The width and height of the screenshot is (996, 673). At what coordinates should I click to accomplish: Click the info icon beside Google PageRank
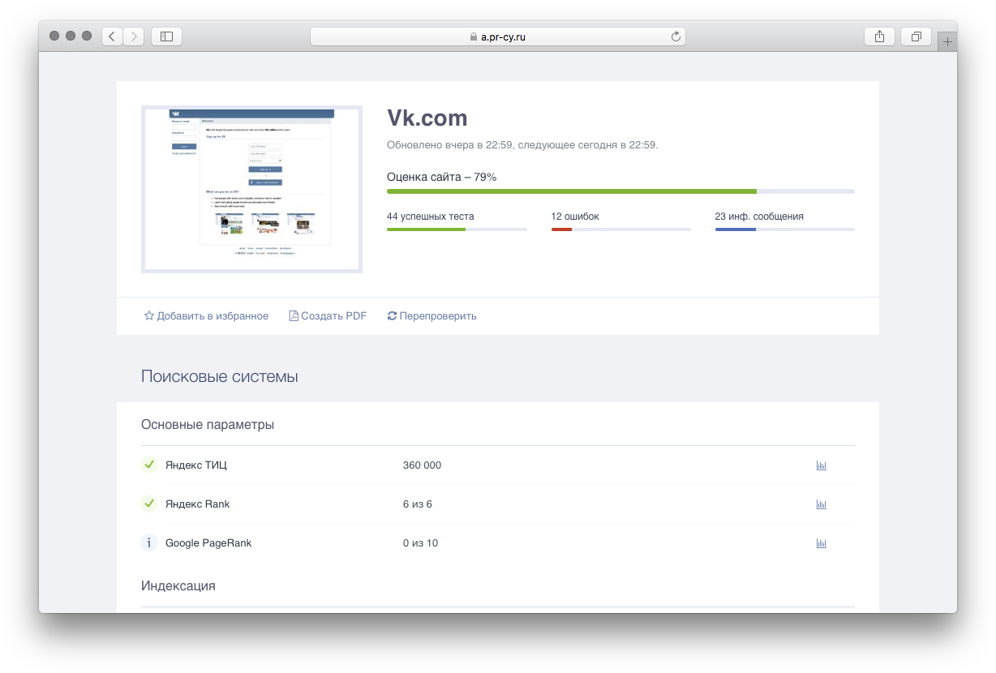149,542
